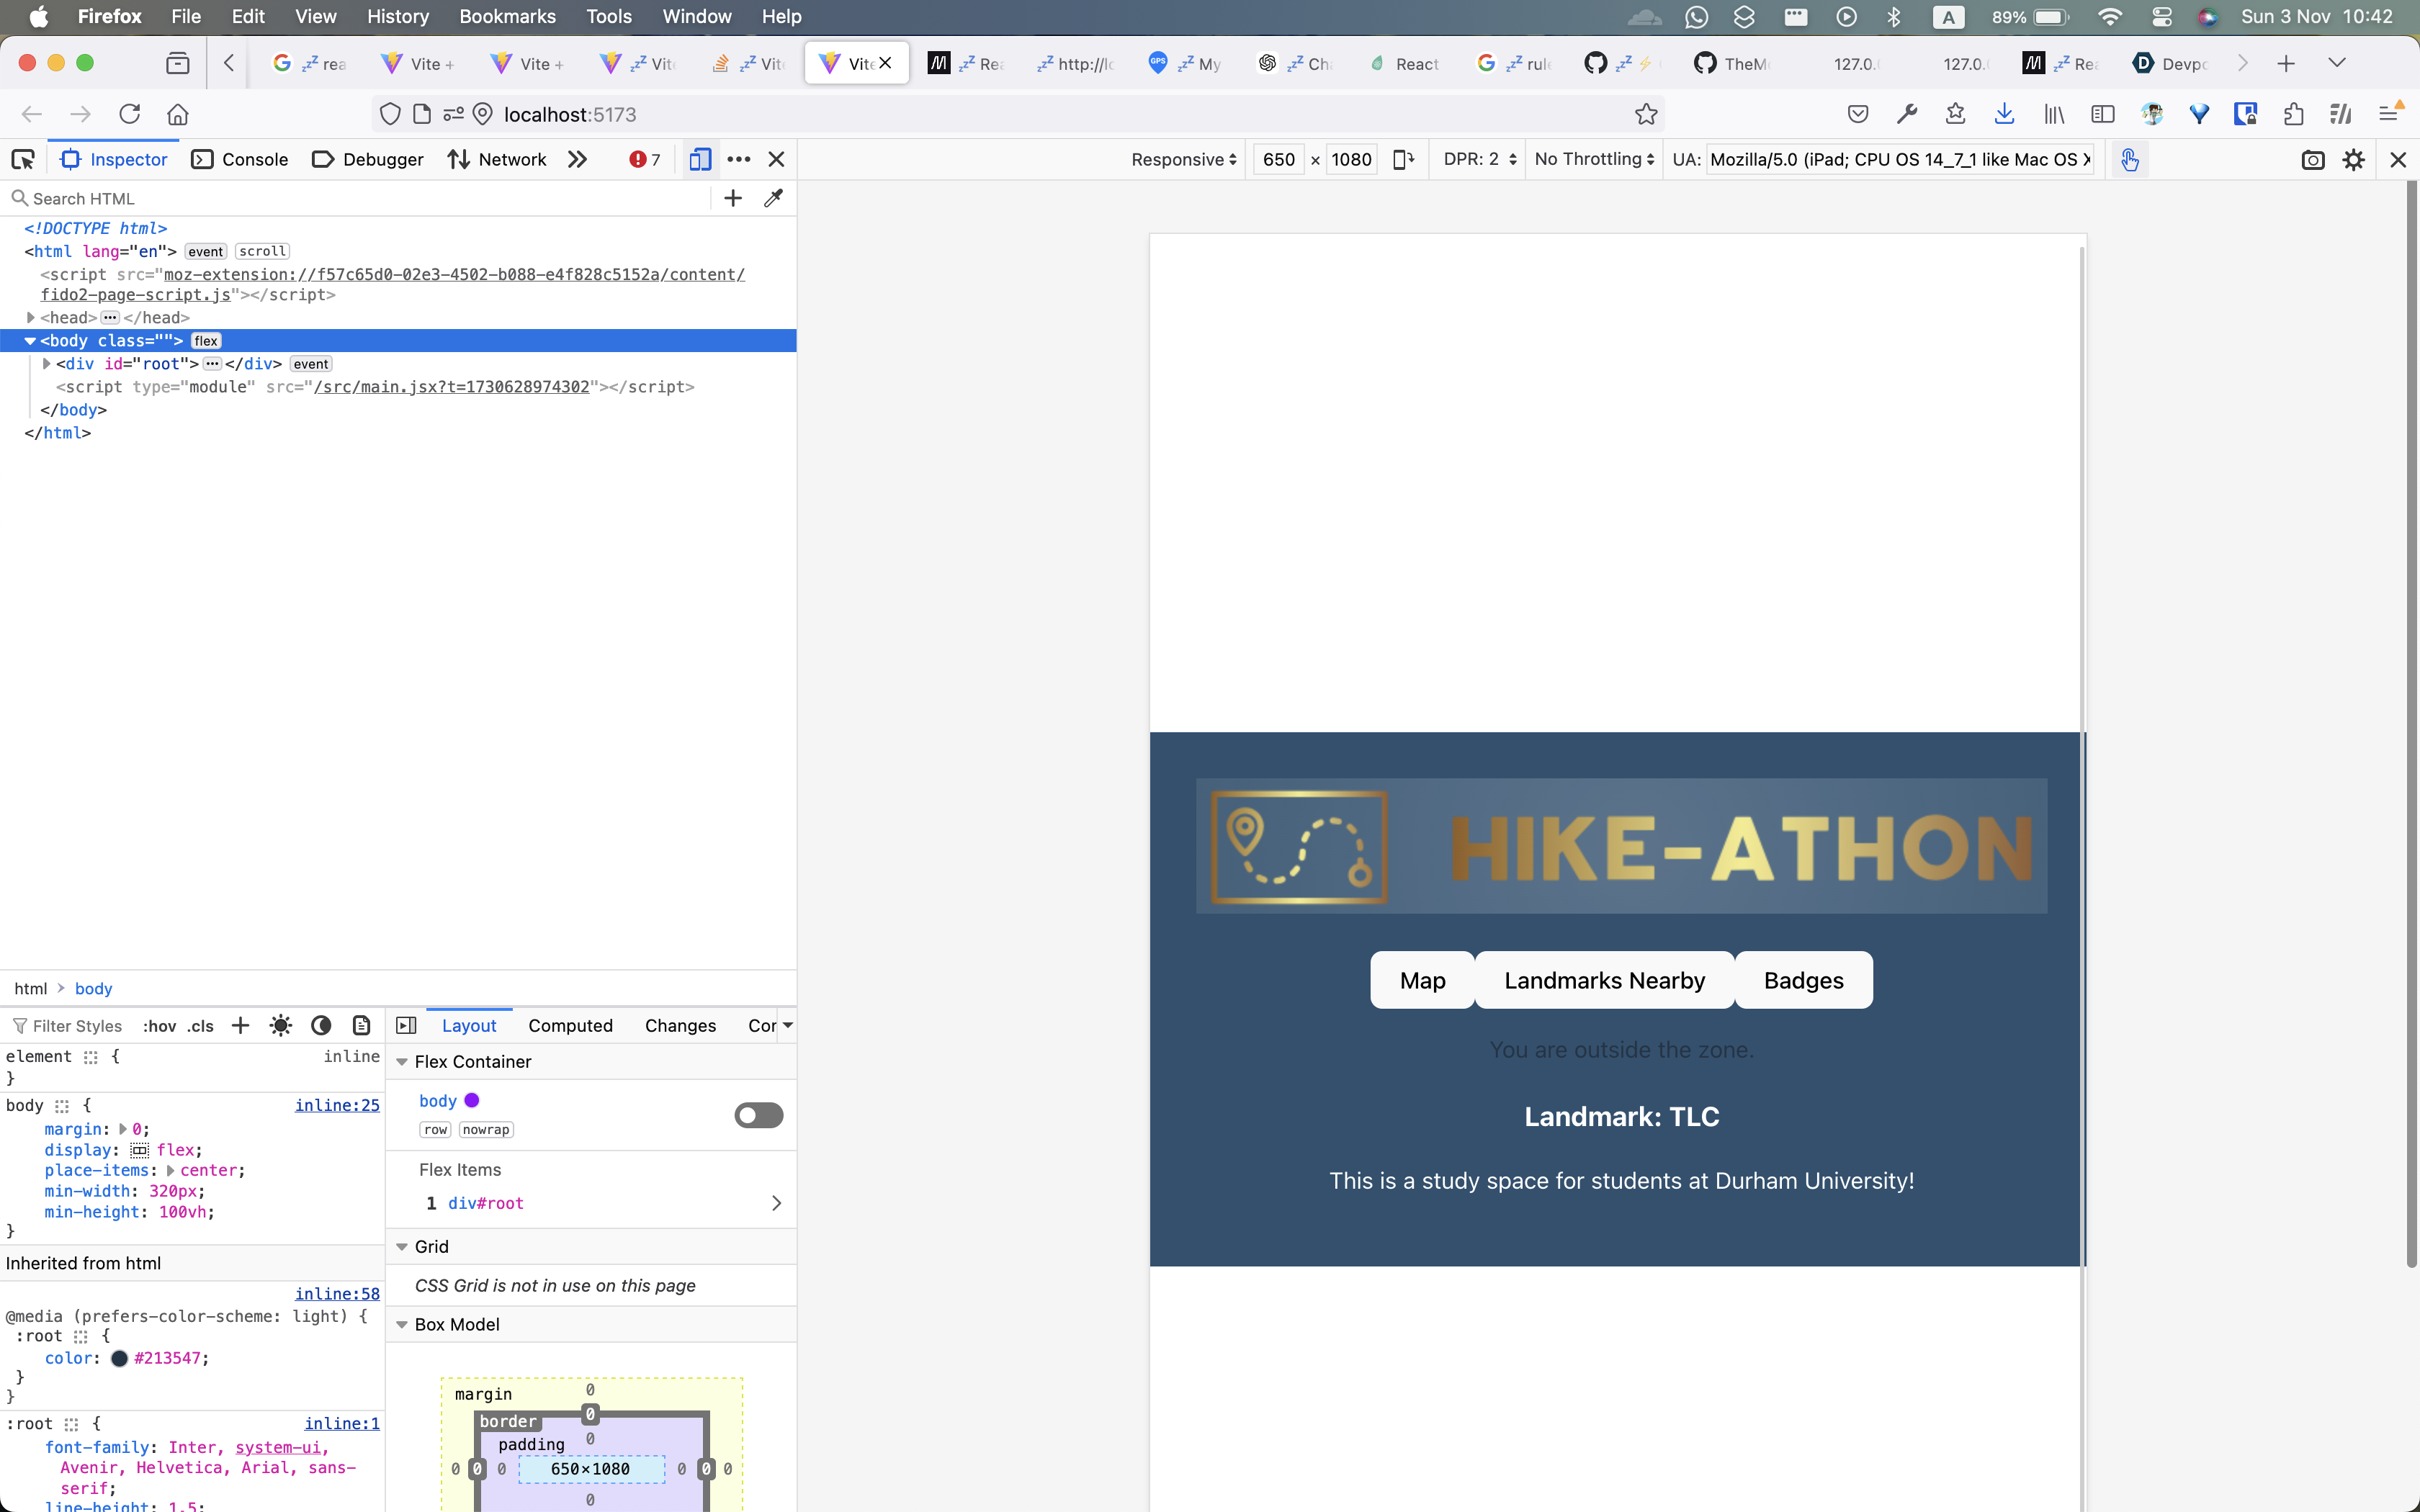Expand the head element node
This screenshot has height=1512, width=2420.
(31, 318)
